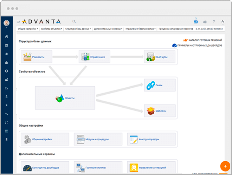Open the Шаблоны tile
The width and height of the screenshot is (232, 175).
coord(160,111)
